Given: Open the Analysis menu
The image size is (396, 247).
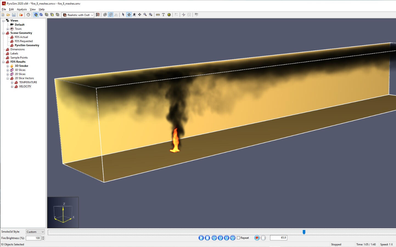Looking at the screenshot, I should click(x=22, y=9).
